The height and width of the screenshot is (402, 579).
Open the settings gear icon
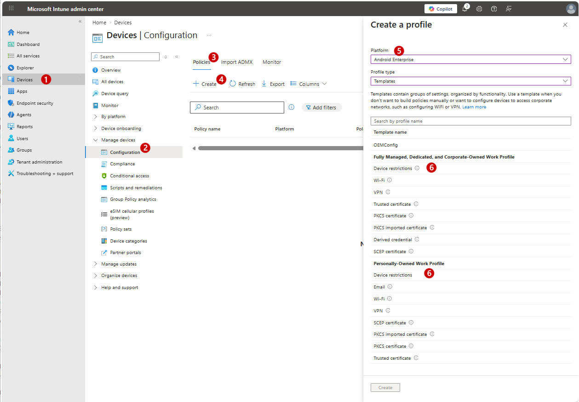click(479, 9)
